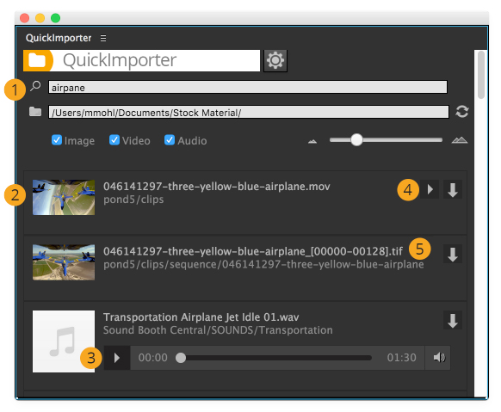Import three-yellow-blue-airplane.mov with its download arrow

pos(453,189)
